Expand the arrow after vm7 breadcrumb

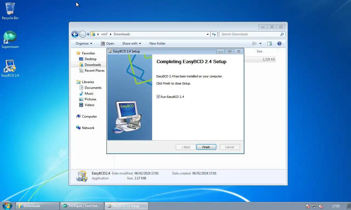(111, 34)
